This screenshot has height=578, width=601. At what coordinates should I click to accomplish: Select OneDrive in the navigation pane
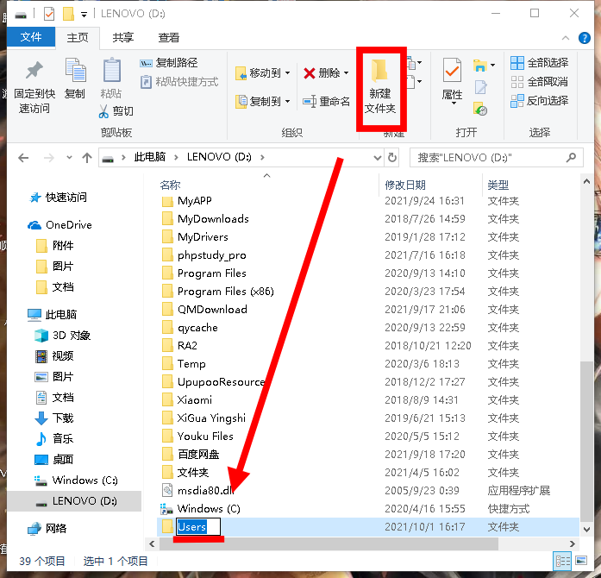coord(59,225)
